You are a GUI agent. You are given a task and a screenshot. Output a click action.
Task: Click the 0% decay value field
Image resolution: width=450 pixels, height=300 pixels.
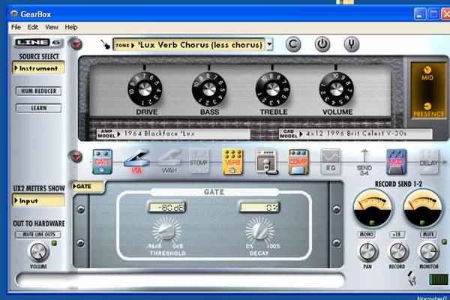pyautogui.click(x=259, y=207)
